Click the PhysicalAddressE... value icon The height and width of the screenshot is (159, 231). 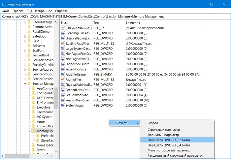tap(63, 84)
